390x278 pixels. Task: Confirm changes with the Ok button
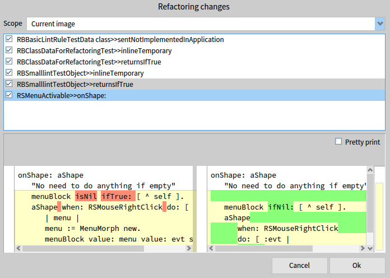point(357,265)
